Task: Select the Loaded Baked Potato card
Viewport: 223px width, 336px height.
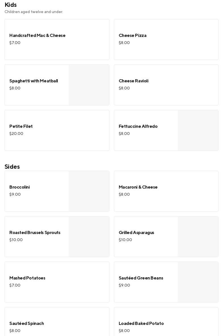Action: coord(166,322)
